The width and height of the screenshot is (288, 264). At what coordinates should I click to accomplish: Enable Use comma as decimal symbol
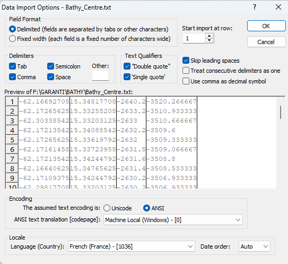186,81
